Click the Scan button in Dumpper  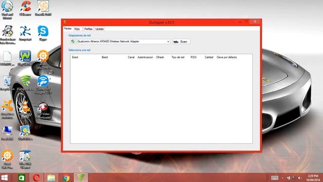point(181,41)
